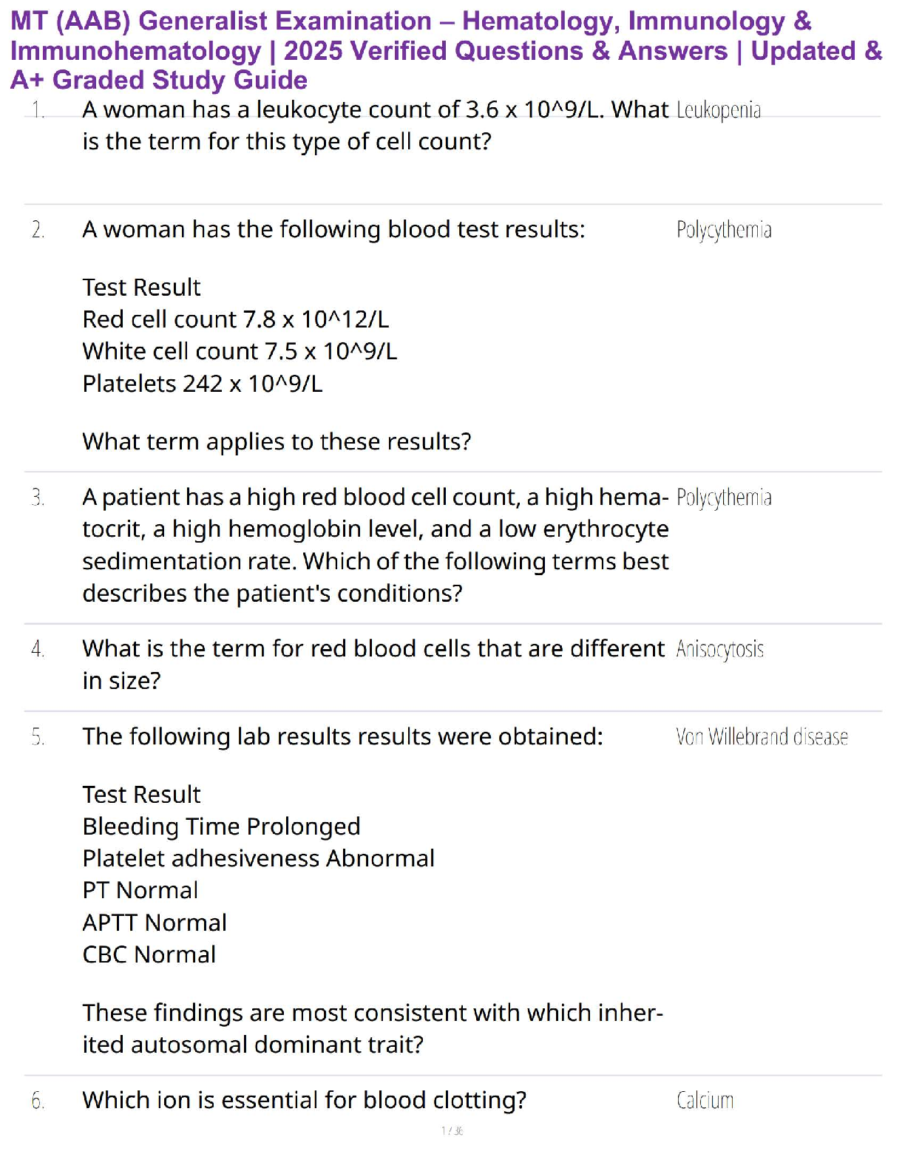Click question number 3
The height and width of the screenshot is (1171, 905).
38,498
